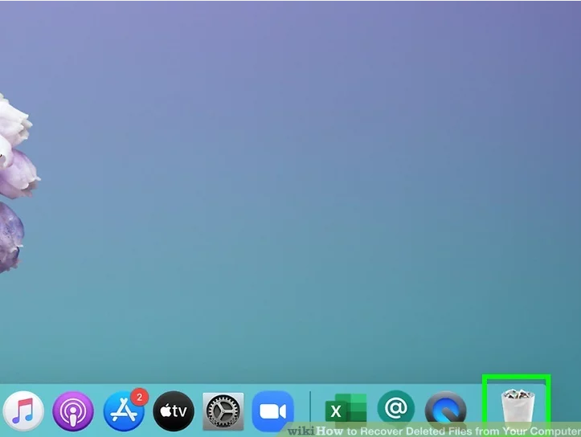The image size is (581, 437).
Task: Launch the Apple TV app
Action: click(x=174, y=411)
